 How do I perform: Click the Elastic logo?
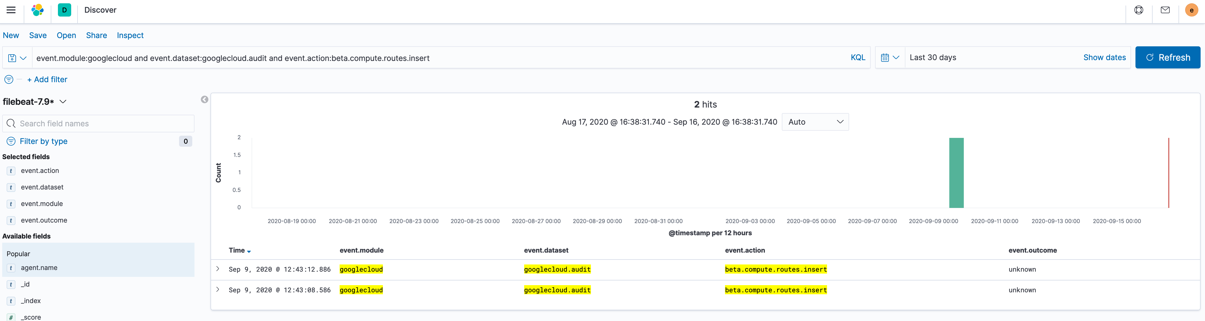38,10
